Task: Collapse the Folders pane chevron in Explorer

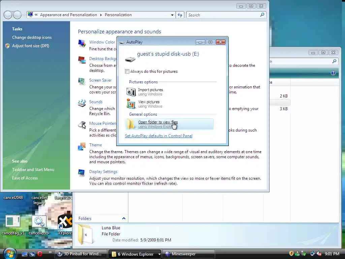Action: point(124,219)
